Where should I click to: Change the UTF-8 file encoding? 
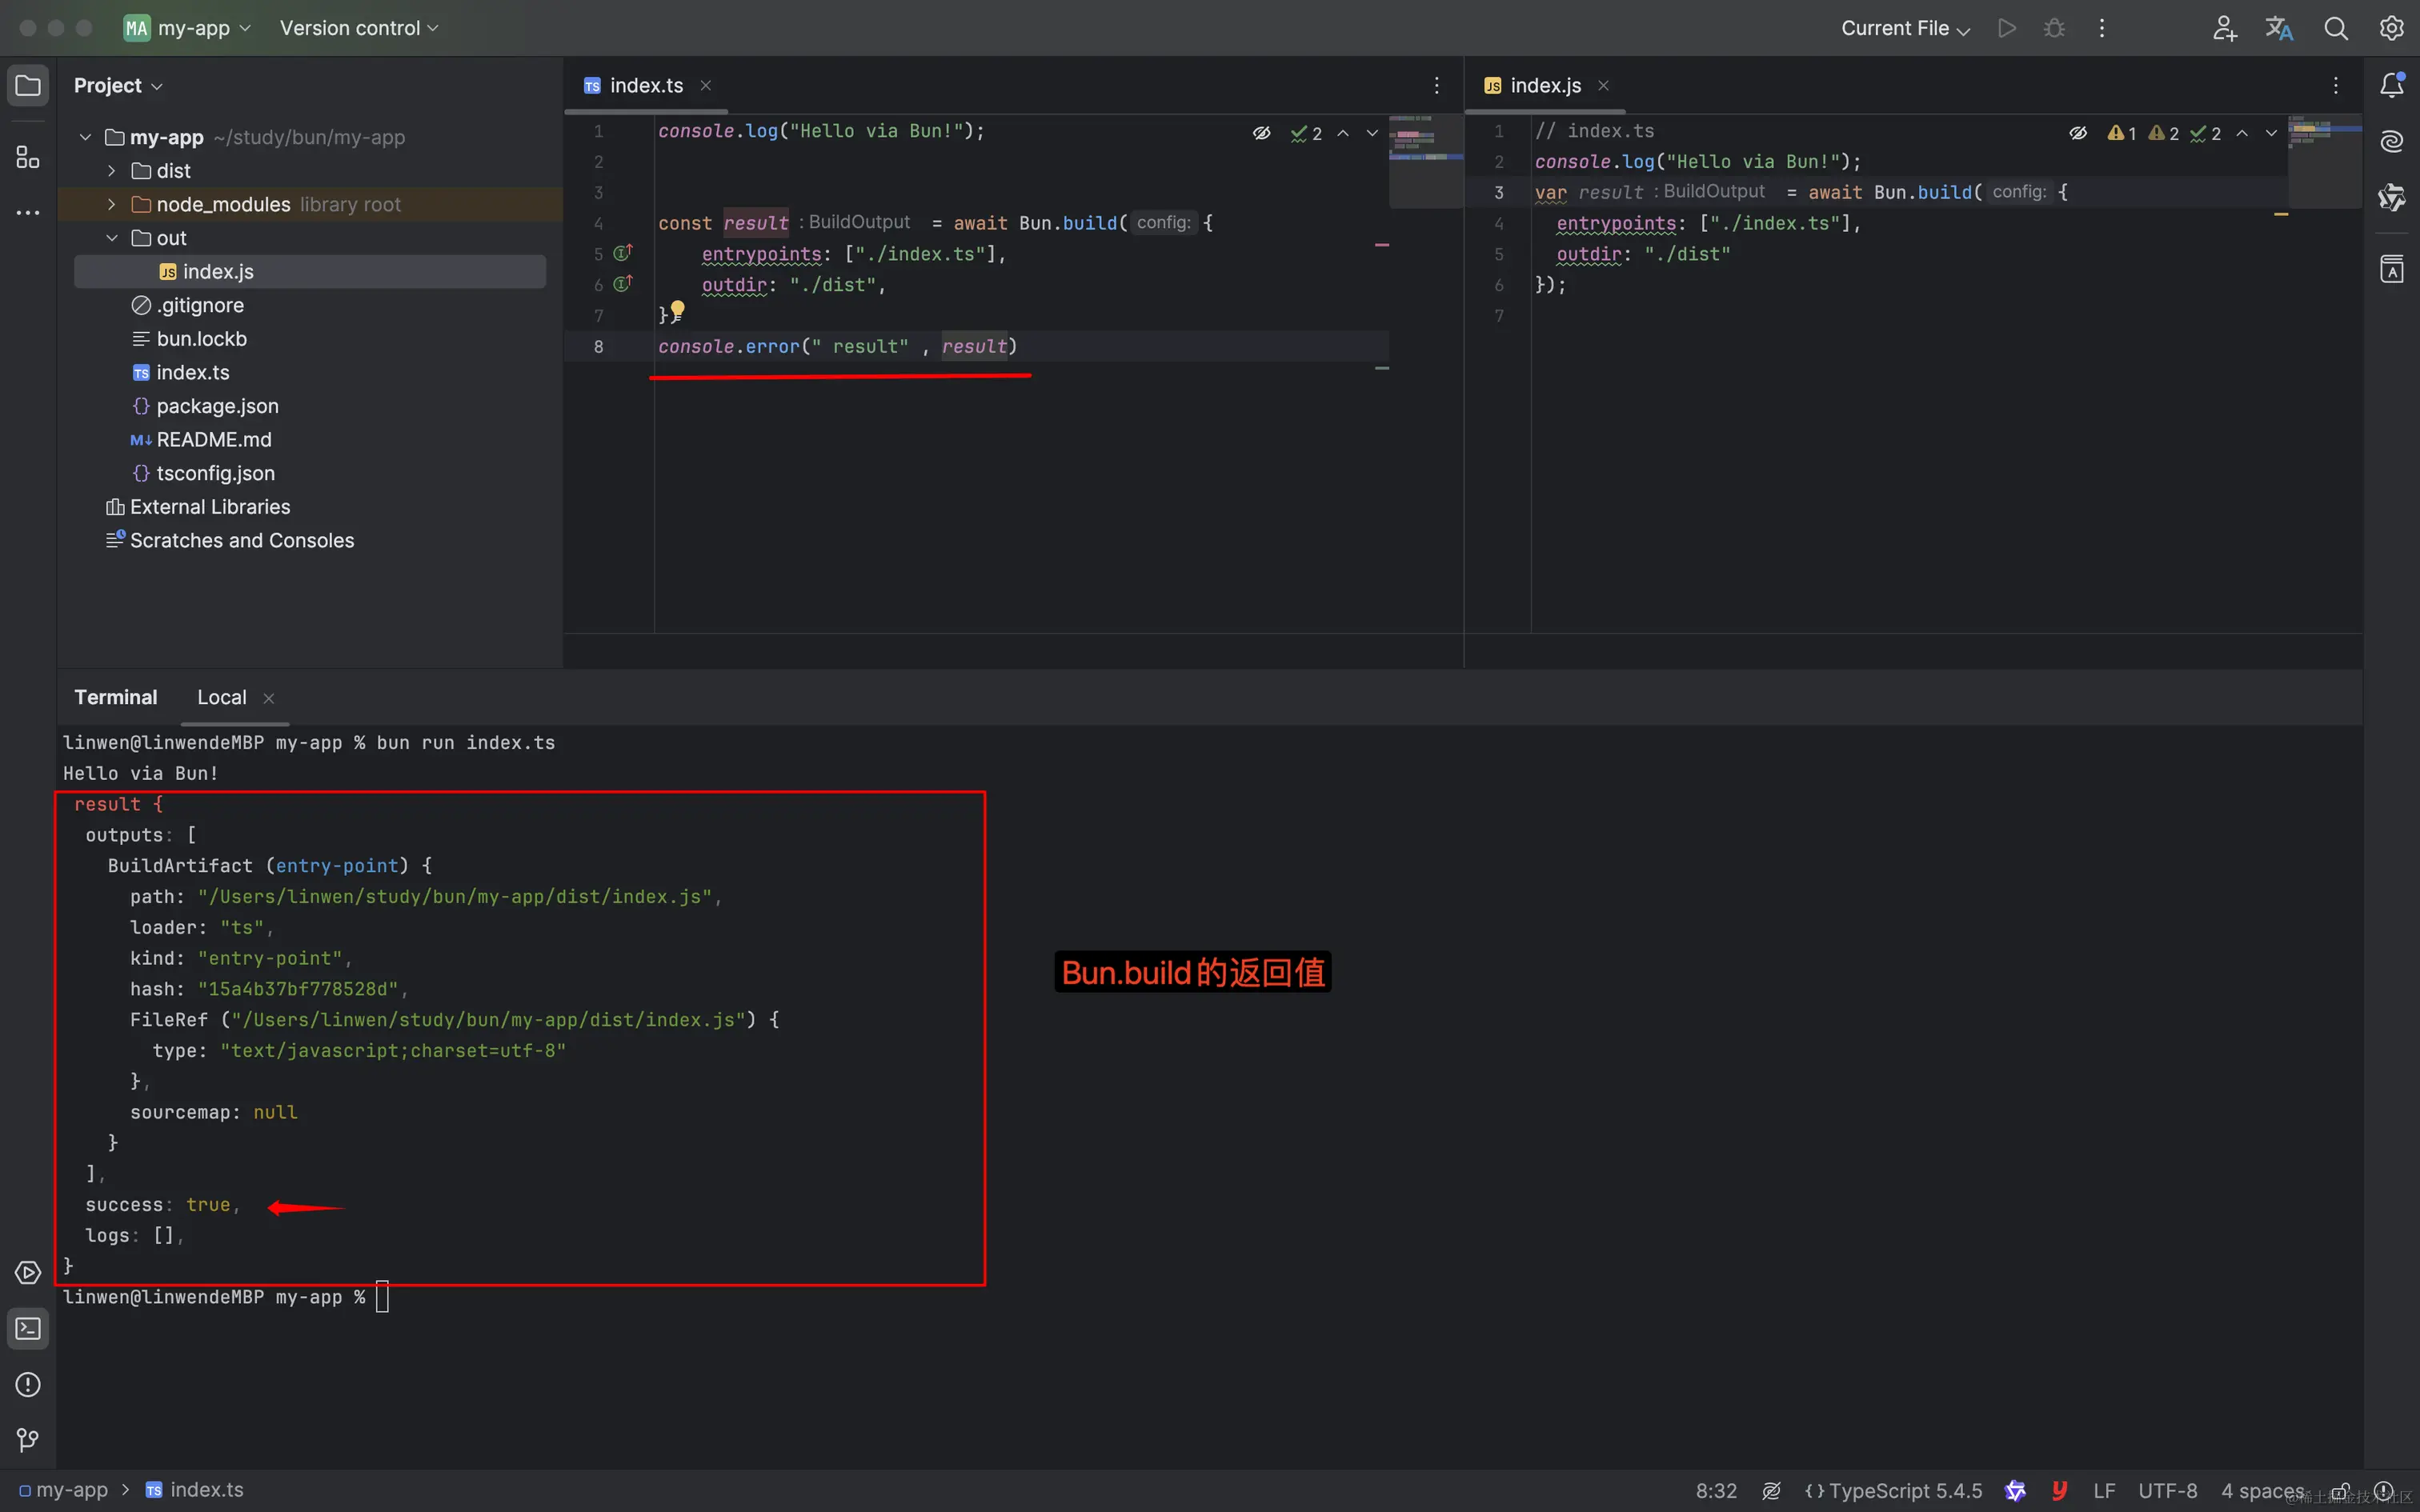pyautogui.click(x=2167, y=1491)
